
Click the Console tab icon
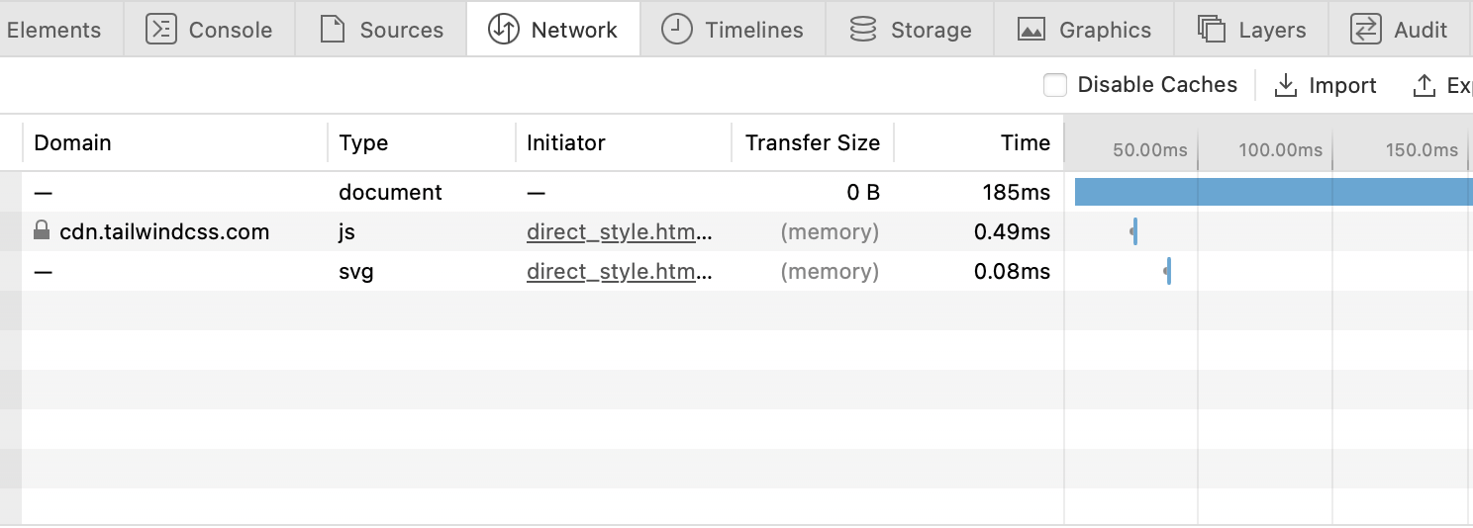(161, 30)
